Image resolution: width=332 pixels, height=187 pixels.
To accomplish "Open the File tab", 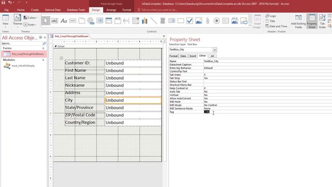I will tap(7, 10).
